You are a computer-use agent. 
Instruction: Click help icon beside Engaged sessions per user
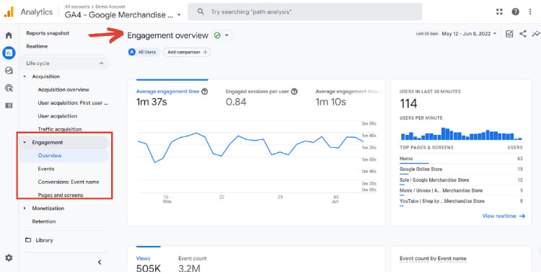coord(294,92)
